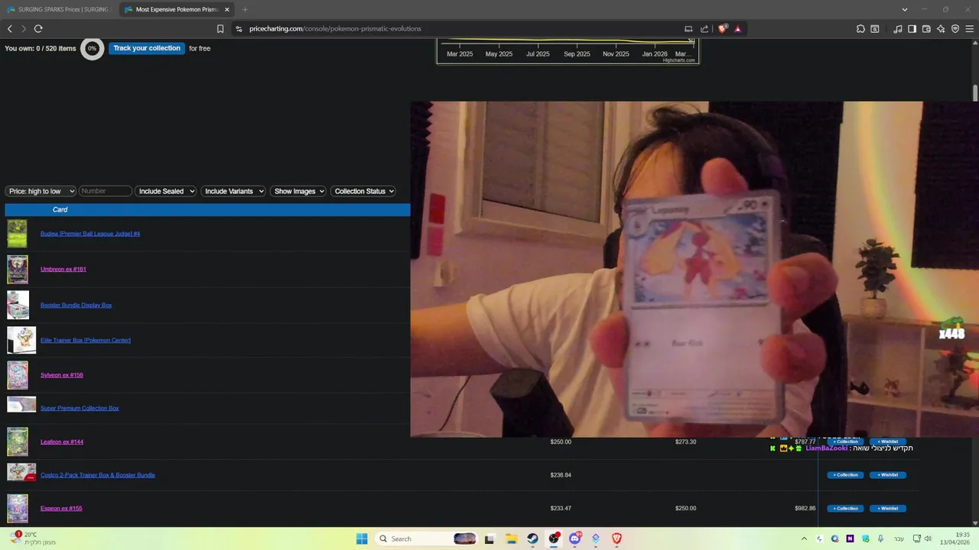Click the Budew card thumbnail
The width and height of the screenshot is (979, 550).
17,234
